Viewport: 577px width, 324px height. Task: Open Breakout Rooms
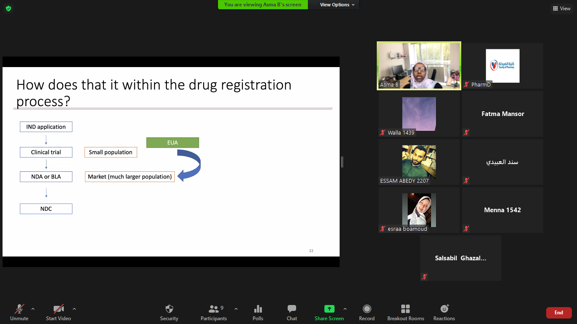[406, 309]
